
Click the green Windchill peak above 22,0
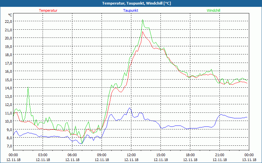[142, 20]
